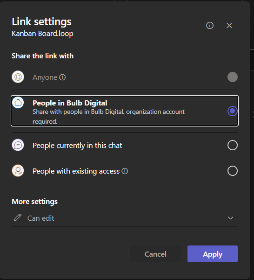This screenshot has width=254, height=280.
Task: Click the 'Kanban Board.loop' file name
Action: (42, 34)
